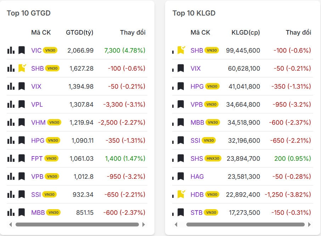Click the bar chart icon beside SSI in GTGD
321x236 pixels.
tap(10, 194)
